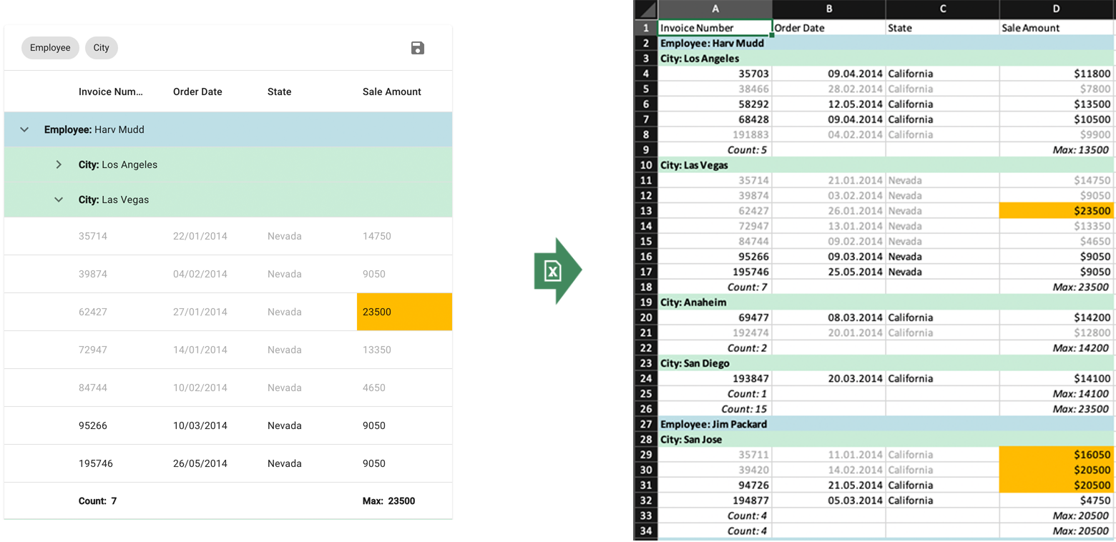Click the Excel export arrow icon
The image size is (1116, 542).
point(558,271)
